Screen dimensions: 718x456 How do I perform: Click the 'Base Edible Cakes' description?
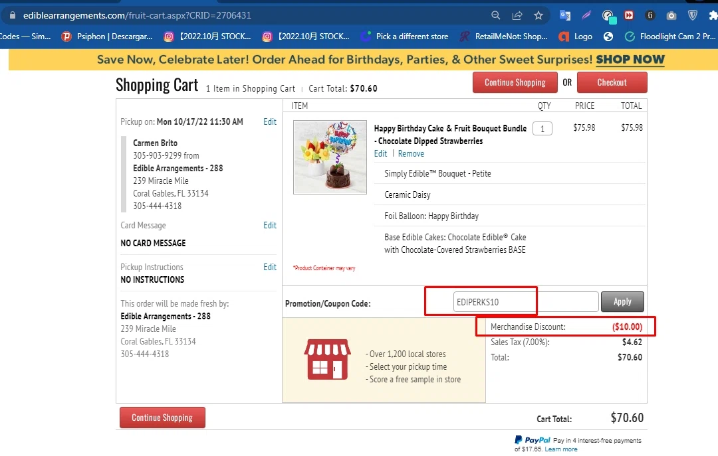coord(455,244)
